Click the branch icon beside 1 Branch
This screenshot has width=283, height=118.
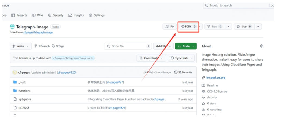click(x=36, y=46)
